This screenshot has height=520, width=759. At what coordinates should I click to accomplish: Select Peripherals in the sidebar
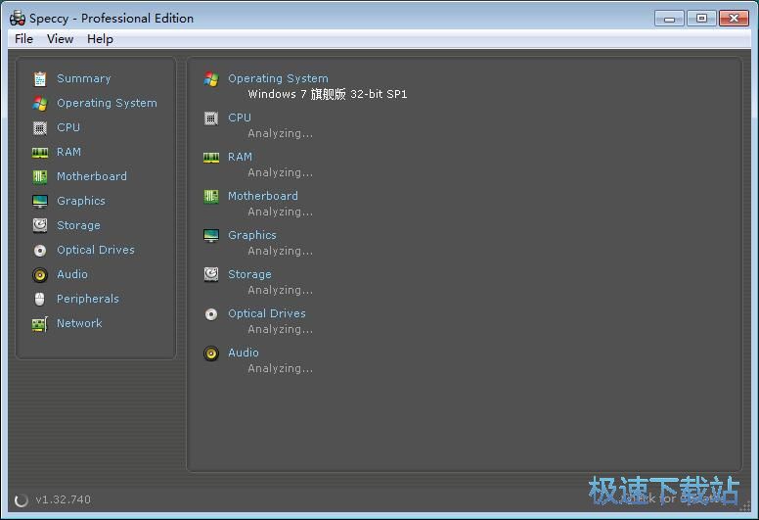click(x=88, y=299)
